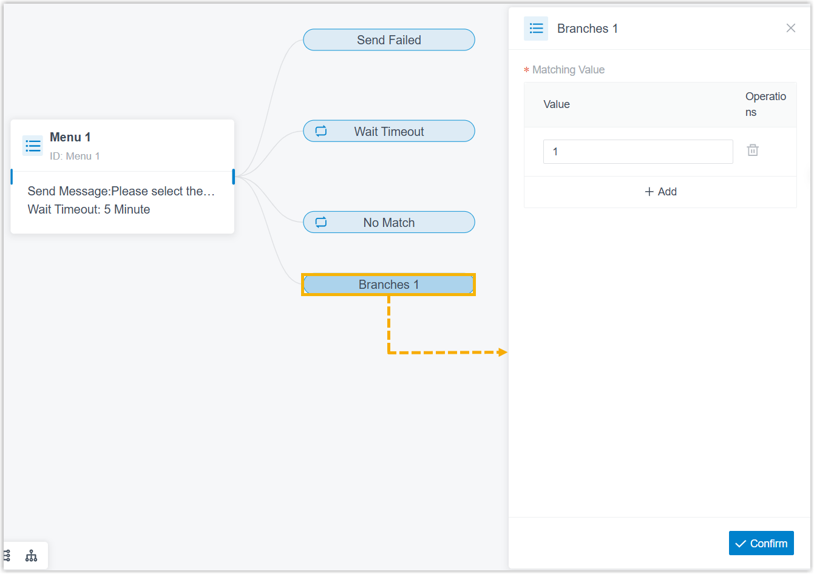The image size is (814, 574).
Task: Close the Branches 1 settings panel
Action: (x=791, y=28)
